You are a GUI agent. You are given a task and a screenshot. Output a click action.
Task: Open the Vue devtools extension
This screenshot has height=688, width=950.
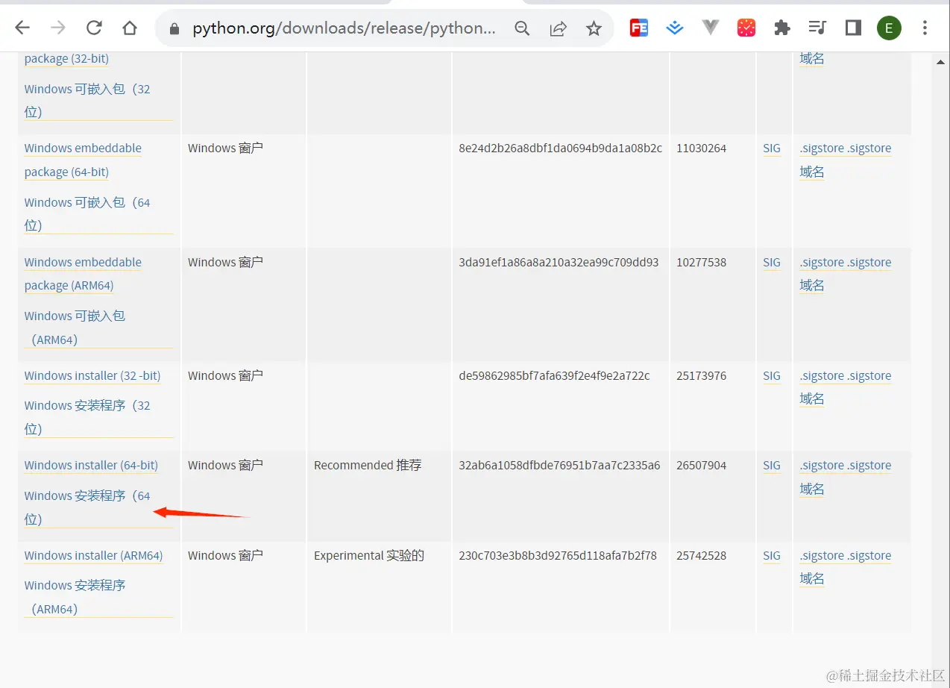pos(711,28)
